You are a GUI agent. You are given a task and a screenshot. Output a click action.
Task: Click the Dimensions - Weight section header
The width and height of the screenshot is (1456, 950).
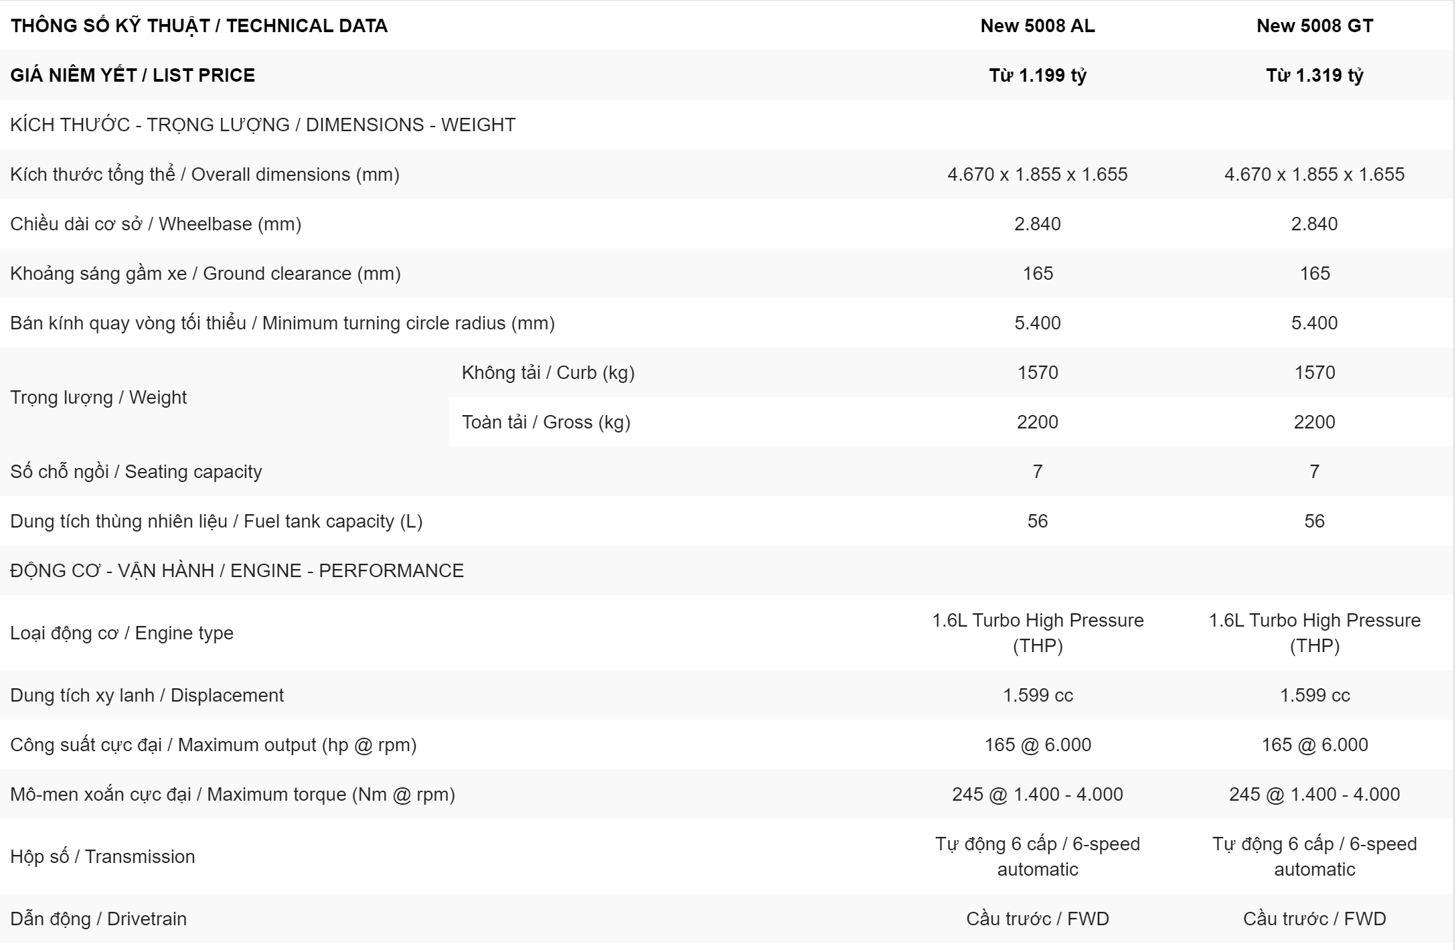point(262,125)
